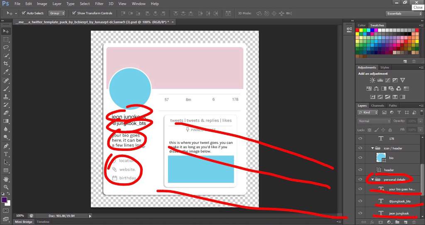Select the Move tool

[x=6, y=31]
